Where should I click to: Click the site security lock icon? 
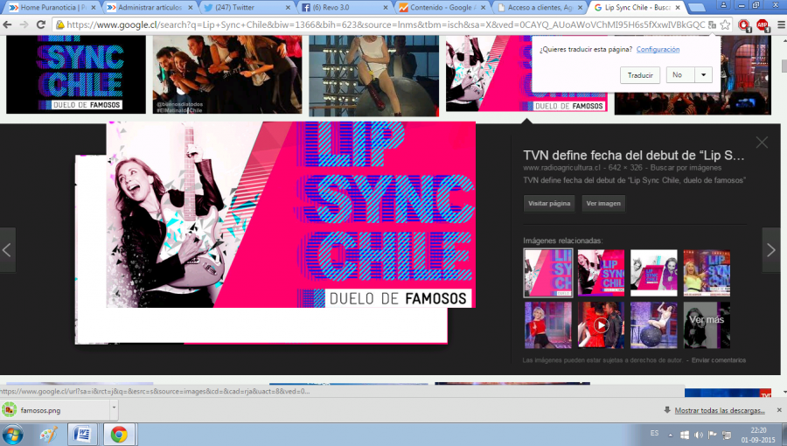tap(60, 24)
